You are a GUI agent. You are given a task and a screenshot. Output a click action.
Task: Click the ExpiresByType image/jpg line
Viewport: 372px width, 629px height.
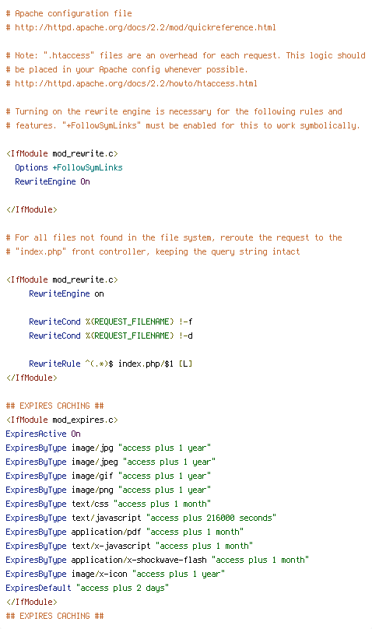tap(108, 448)
